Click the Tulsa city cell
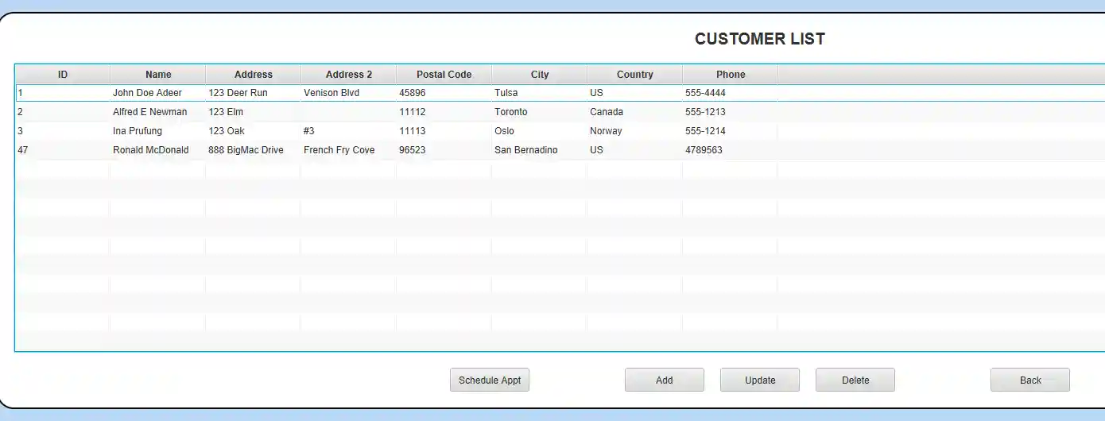This screenshot has height=421, width=1105. click(x=539, y=93)
